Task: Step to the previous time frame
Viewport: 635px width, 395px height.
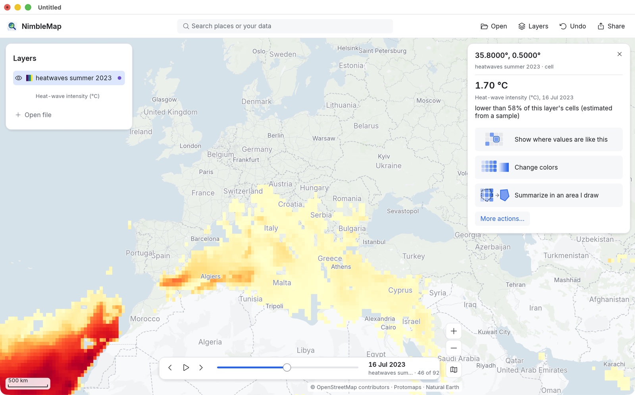Action: tap(170, 368)
